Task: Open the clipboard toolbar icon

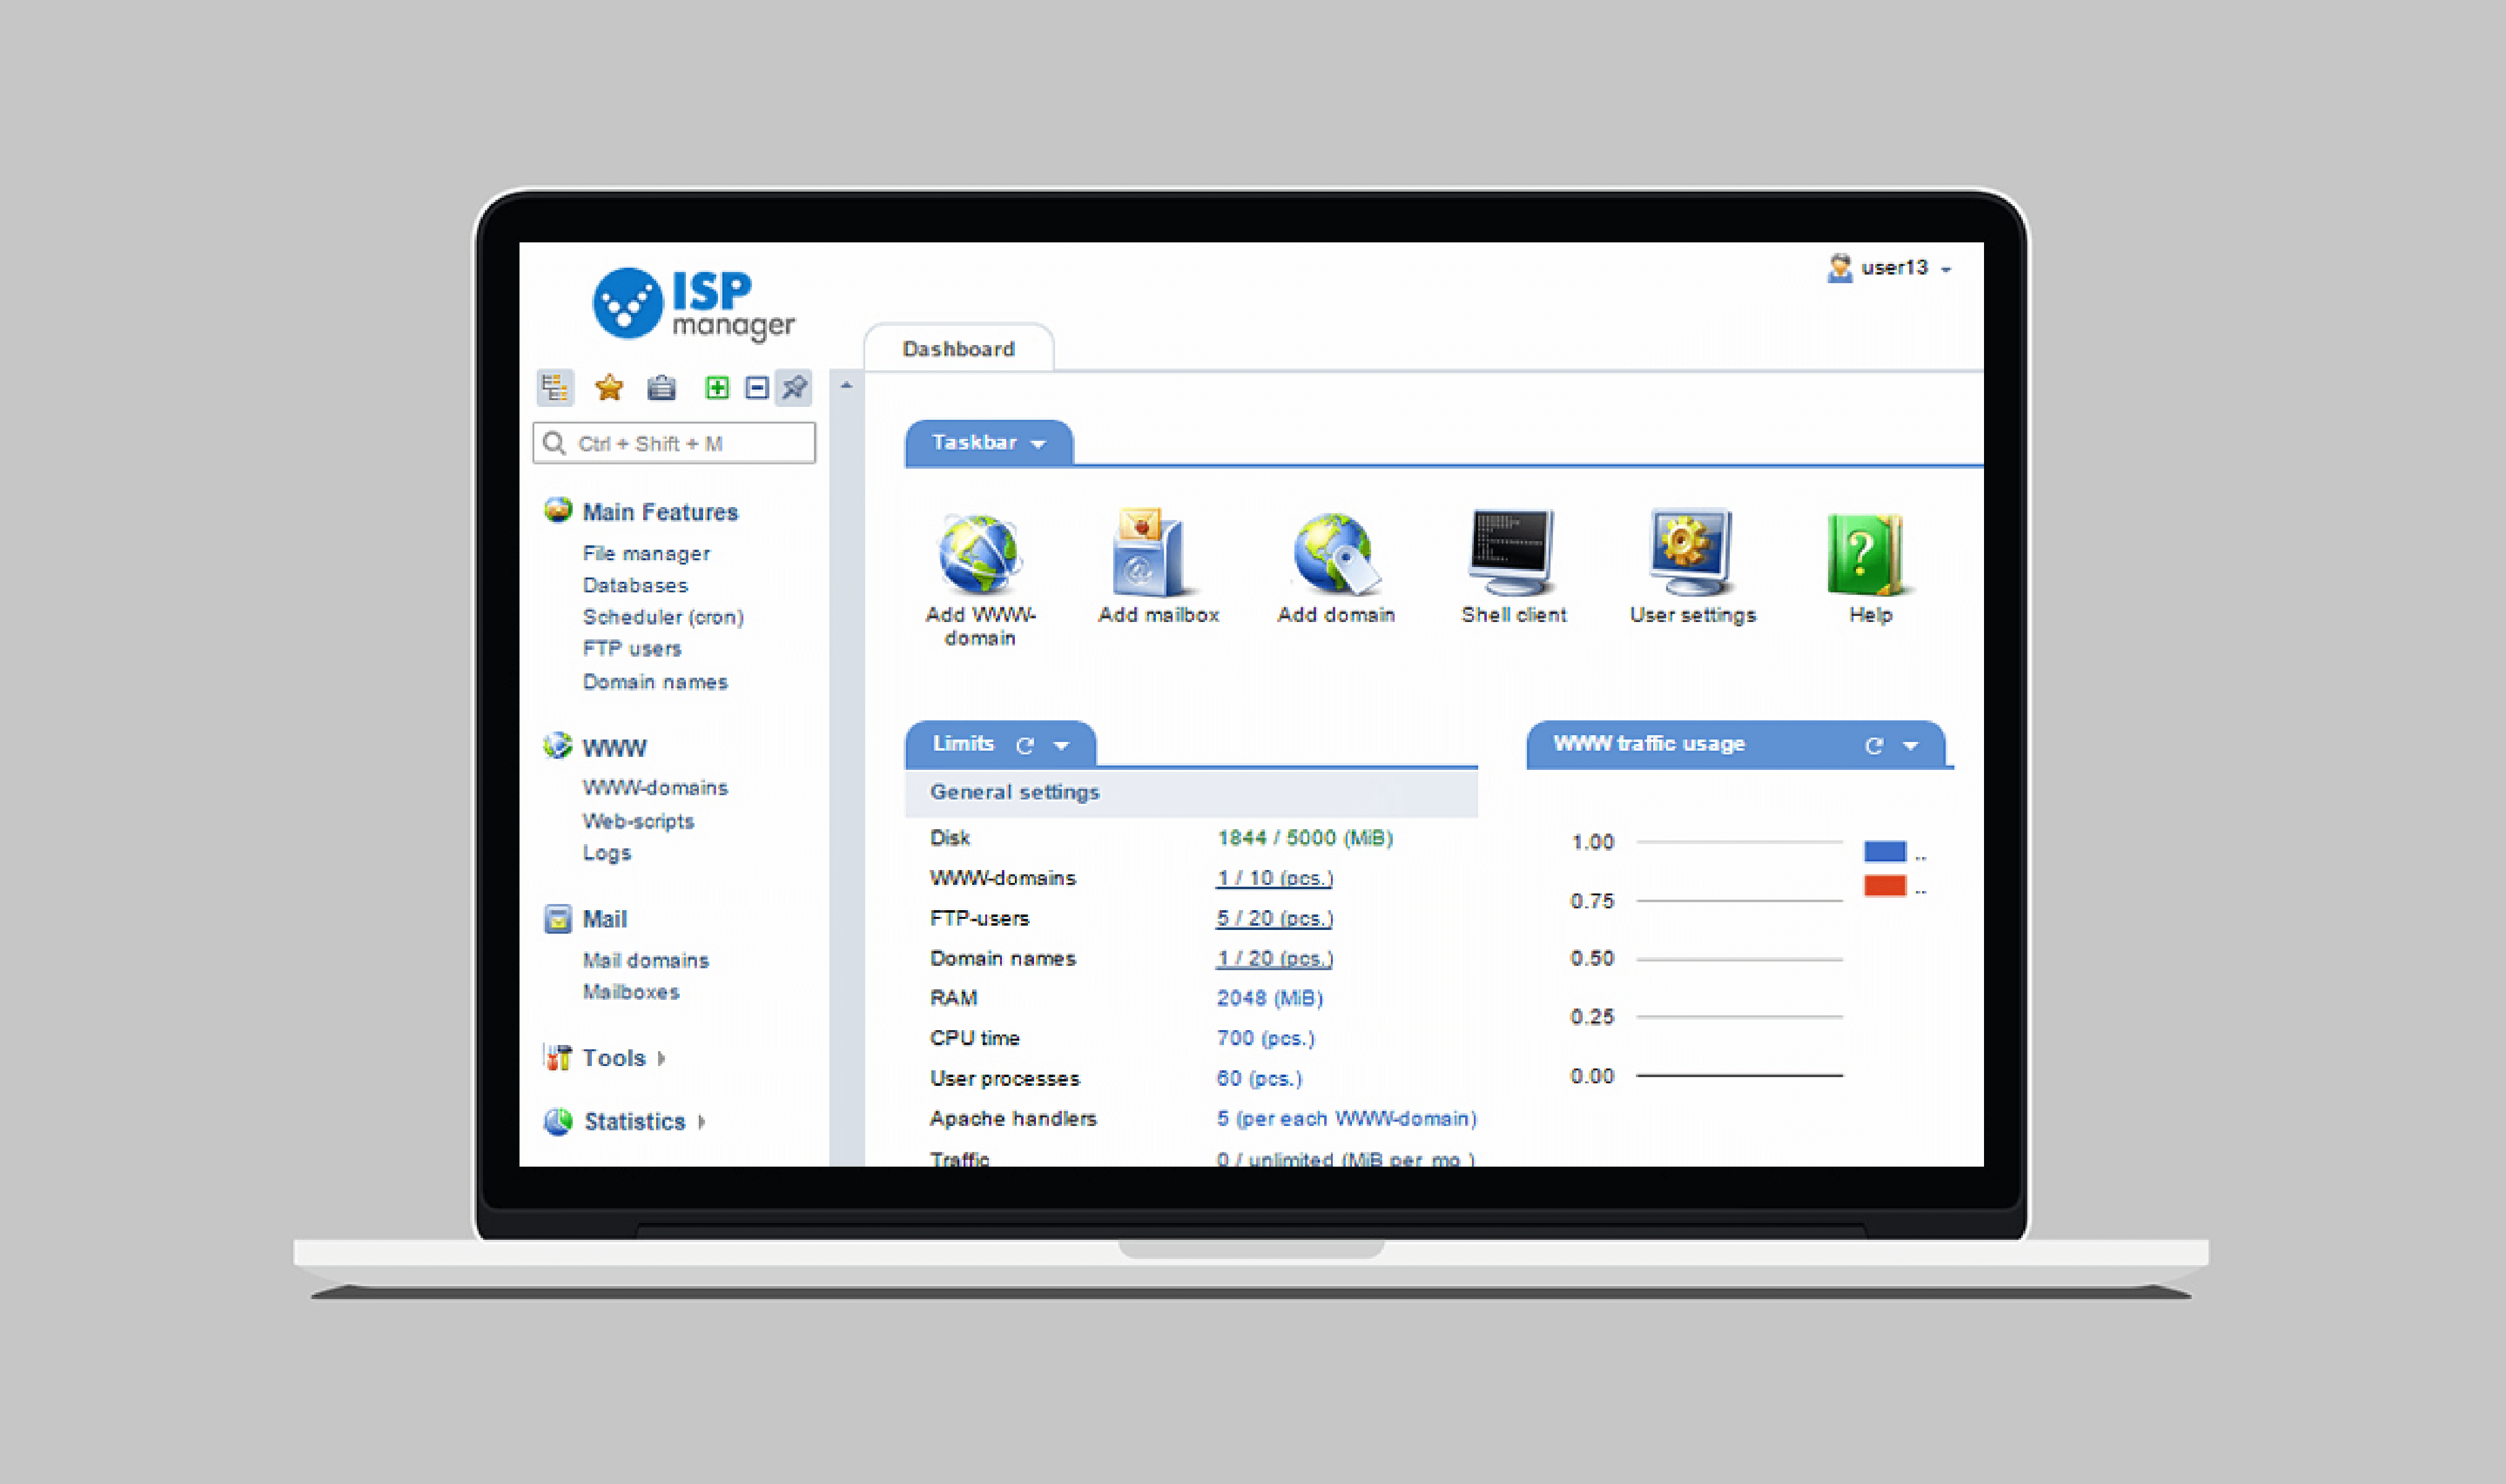Action: pyautogui.click(x=661, y=387)
